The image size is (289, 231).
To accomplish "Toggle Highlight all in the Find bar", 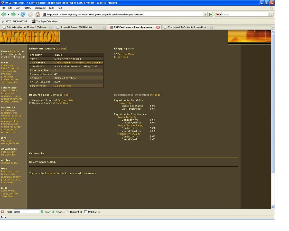I will pos(74,212).
